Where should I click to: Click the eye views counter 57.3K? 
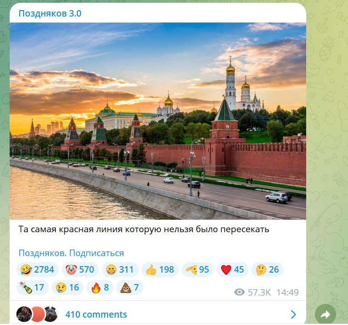pyautogui.click(x=252, y=292)
